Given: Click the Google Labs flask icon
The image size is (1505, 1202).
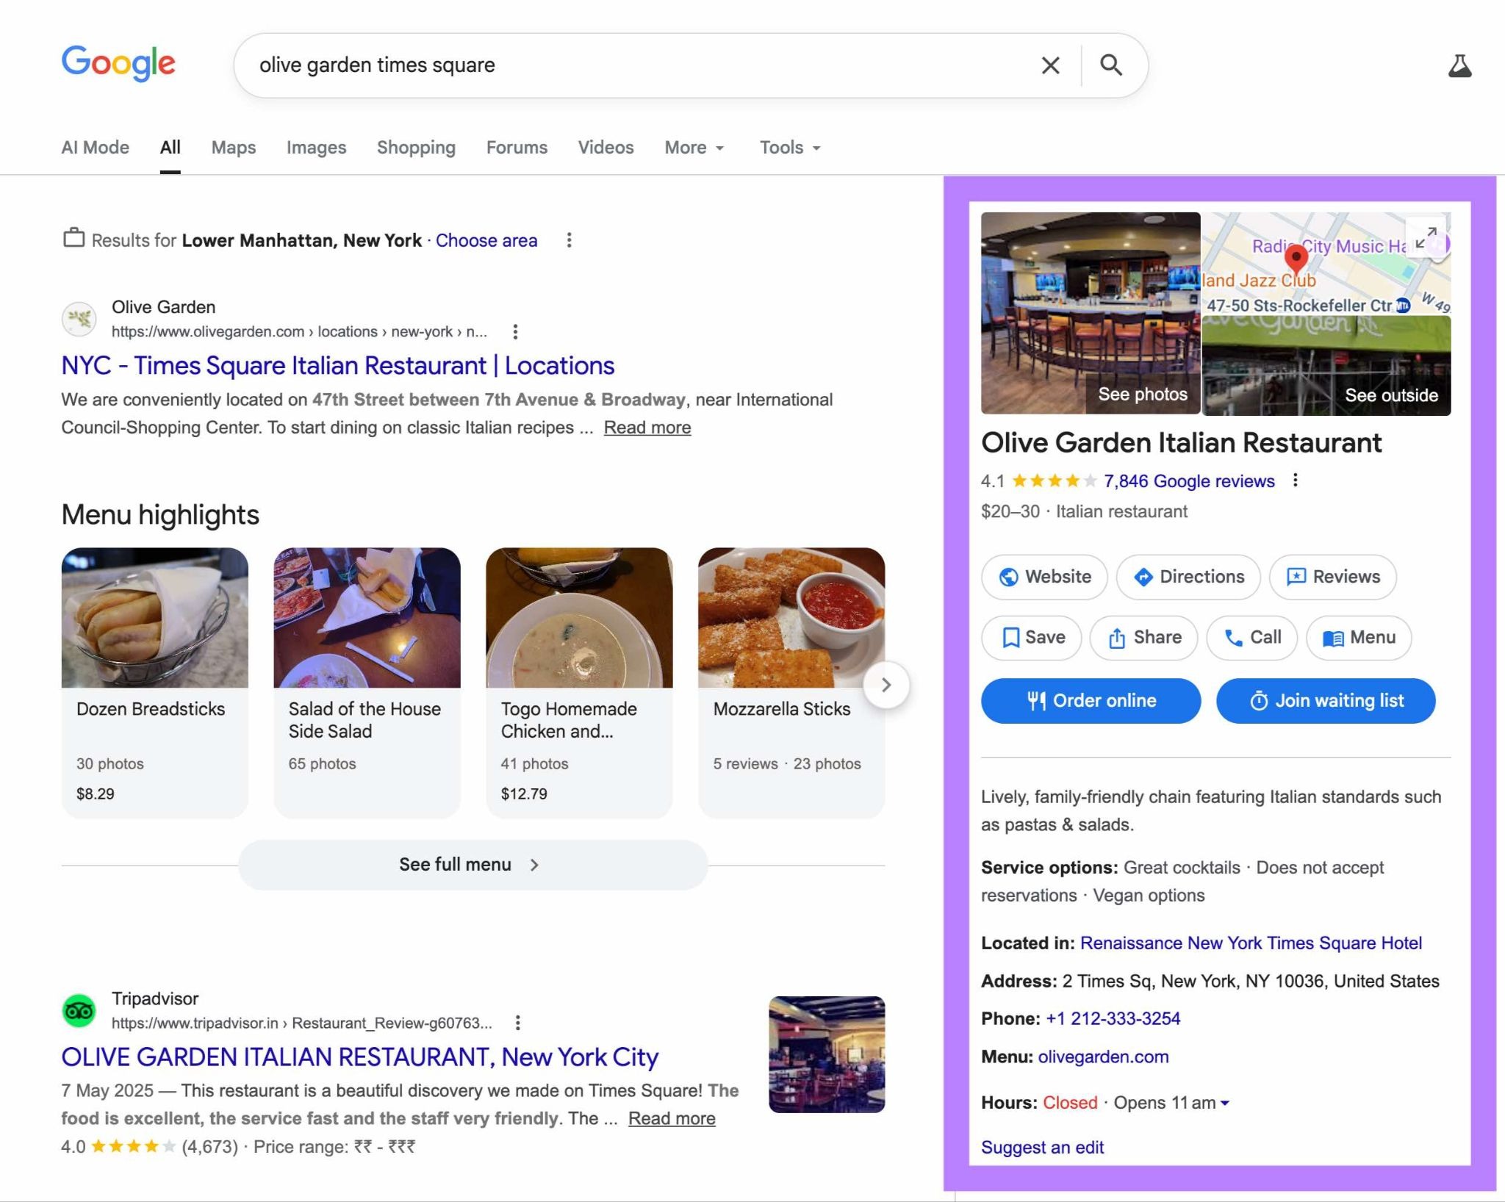Looking at the screenshot, I should point(1461,65).
